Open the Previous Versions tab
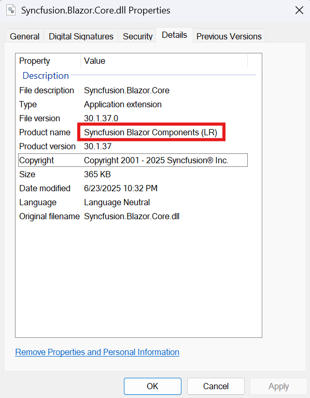The image size is (310, 398). click(229, 36)
